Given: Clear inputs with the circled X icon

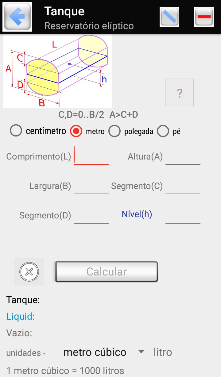Looking at the screenshot, I should tap(29, 272).
